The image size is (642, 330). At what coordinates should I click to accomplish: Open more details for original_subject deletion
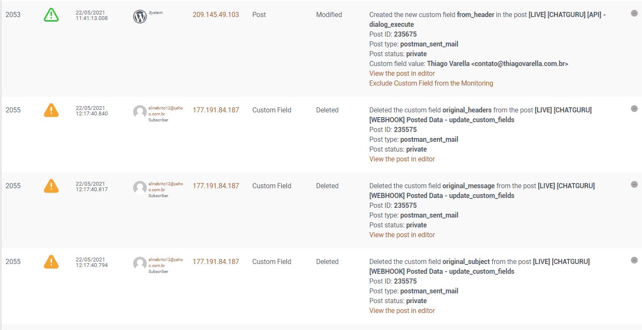[634, 260]
